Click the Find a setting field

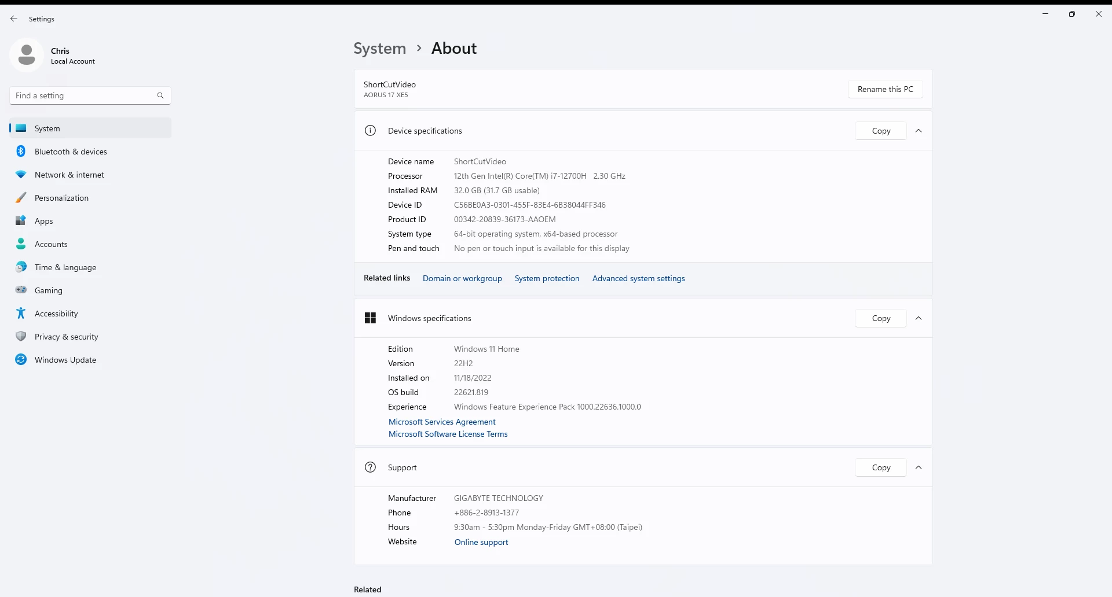(90, 95)
